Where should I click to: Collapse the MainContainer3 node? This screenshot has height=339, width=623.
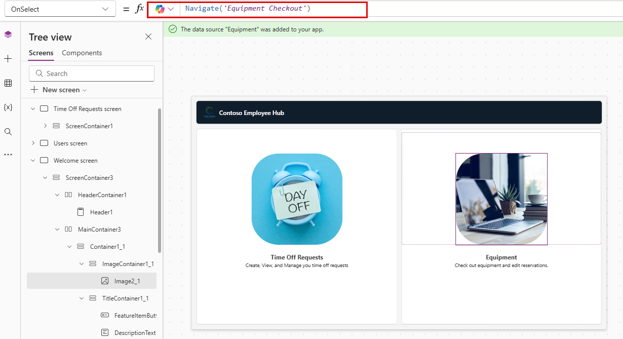tap(57, 230)
